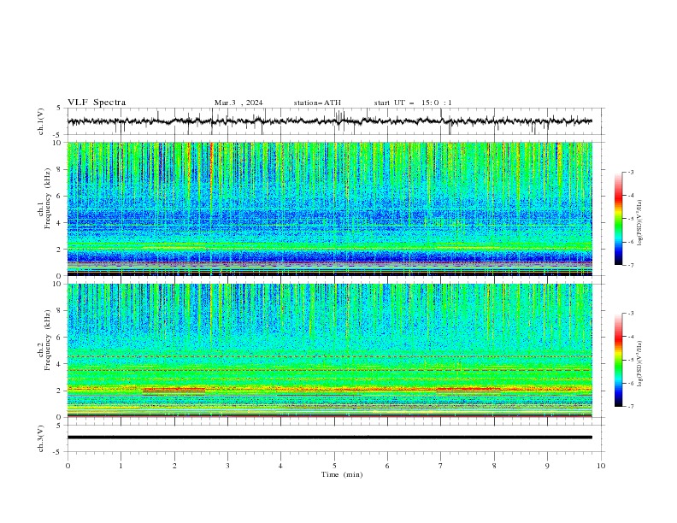677x523 pixels.
Task: Click the "6" tick on the time axis
Action: coord(387,466)
